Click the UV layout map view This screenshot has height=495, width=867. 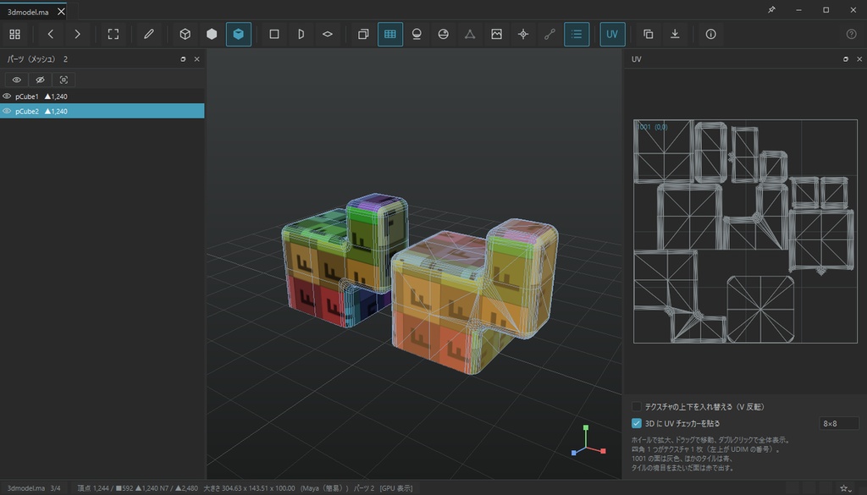tap(745, 232)
